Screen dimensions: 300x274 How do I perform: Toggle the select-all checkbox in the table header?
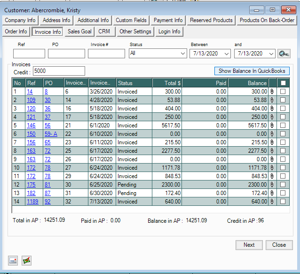pyautogui.click(x=283, y=83)
